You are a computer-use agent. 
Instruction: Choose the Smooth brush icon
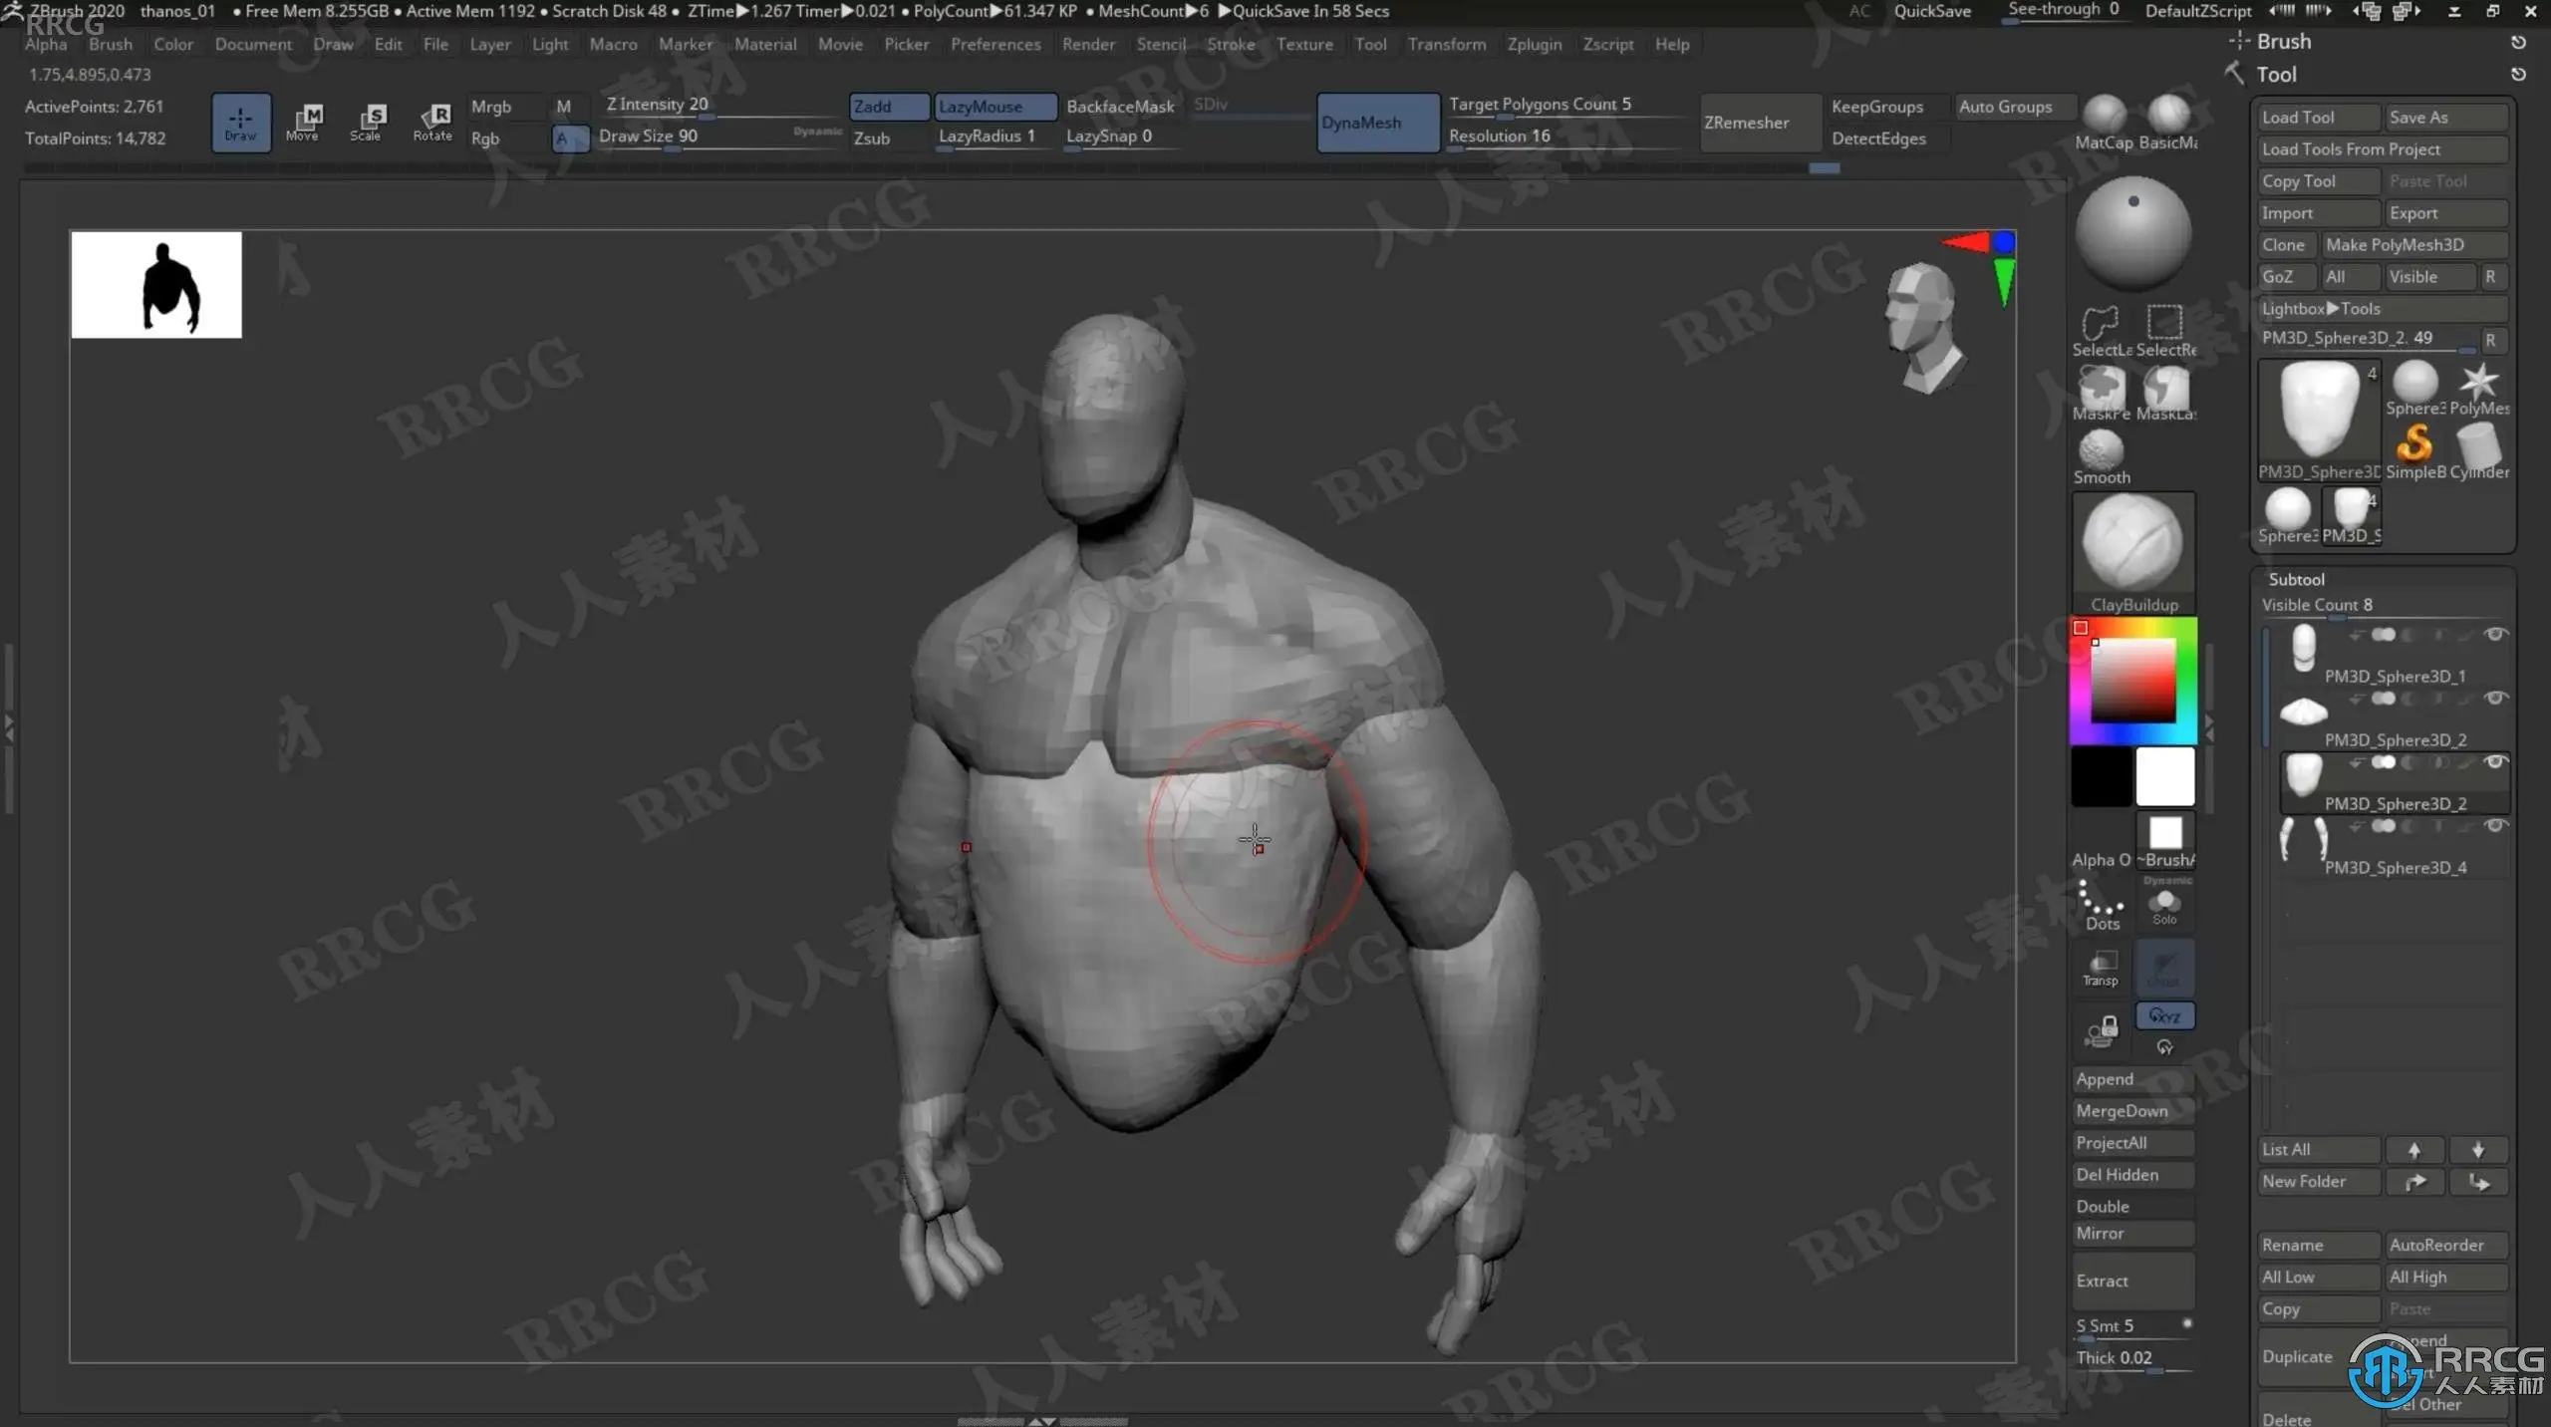[x=2101, y=451]
